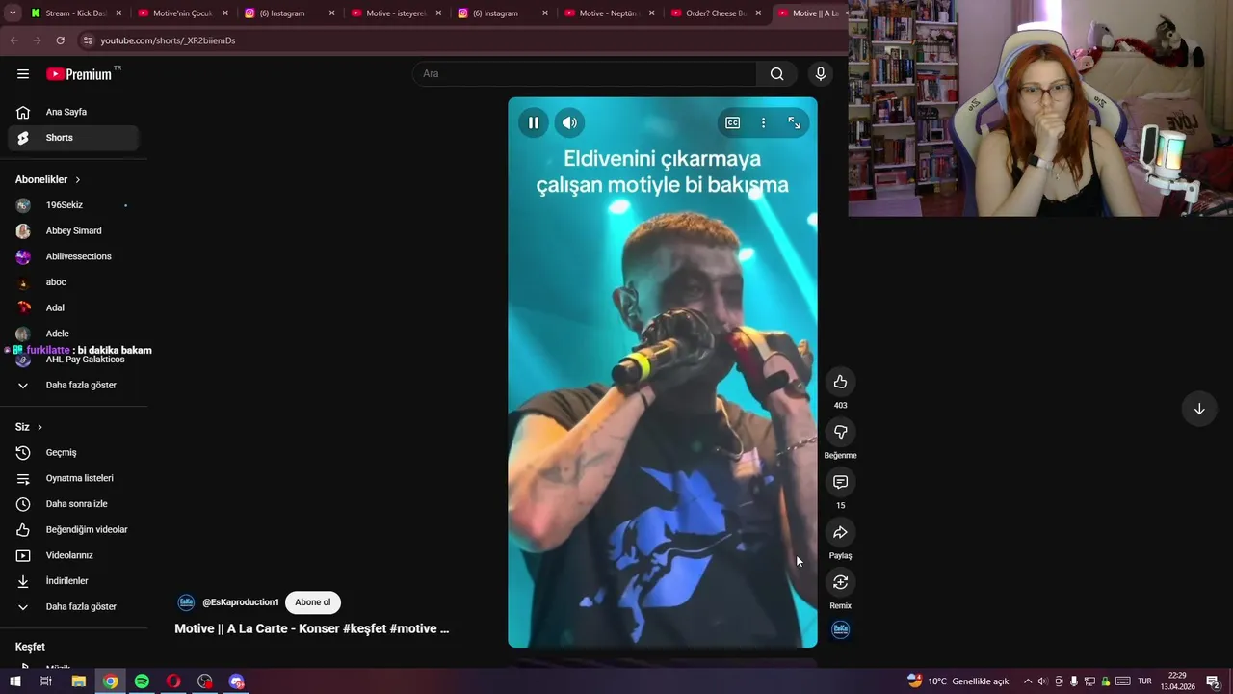The height and width of the screenshot is (694, 1233).
Task: Open the sound source avatar below Remix
Action: click(841, 629)
